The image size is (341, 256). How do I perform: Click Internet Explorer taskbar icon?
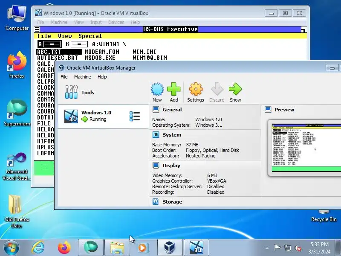[38, 248]
